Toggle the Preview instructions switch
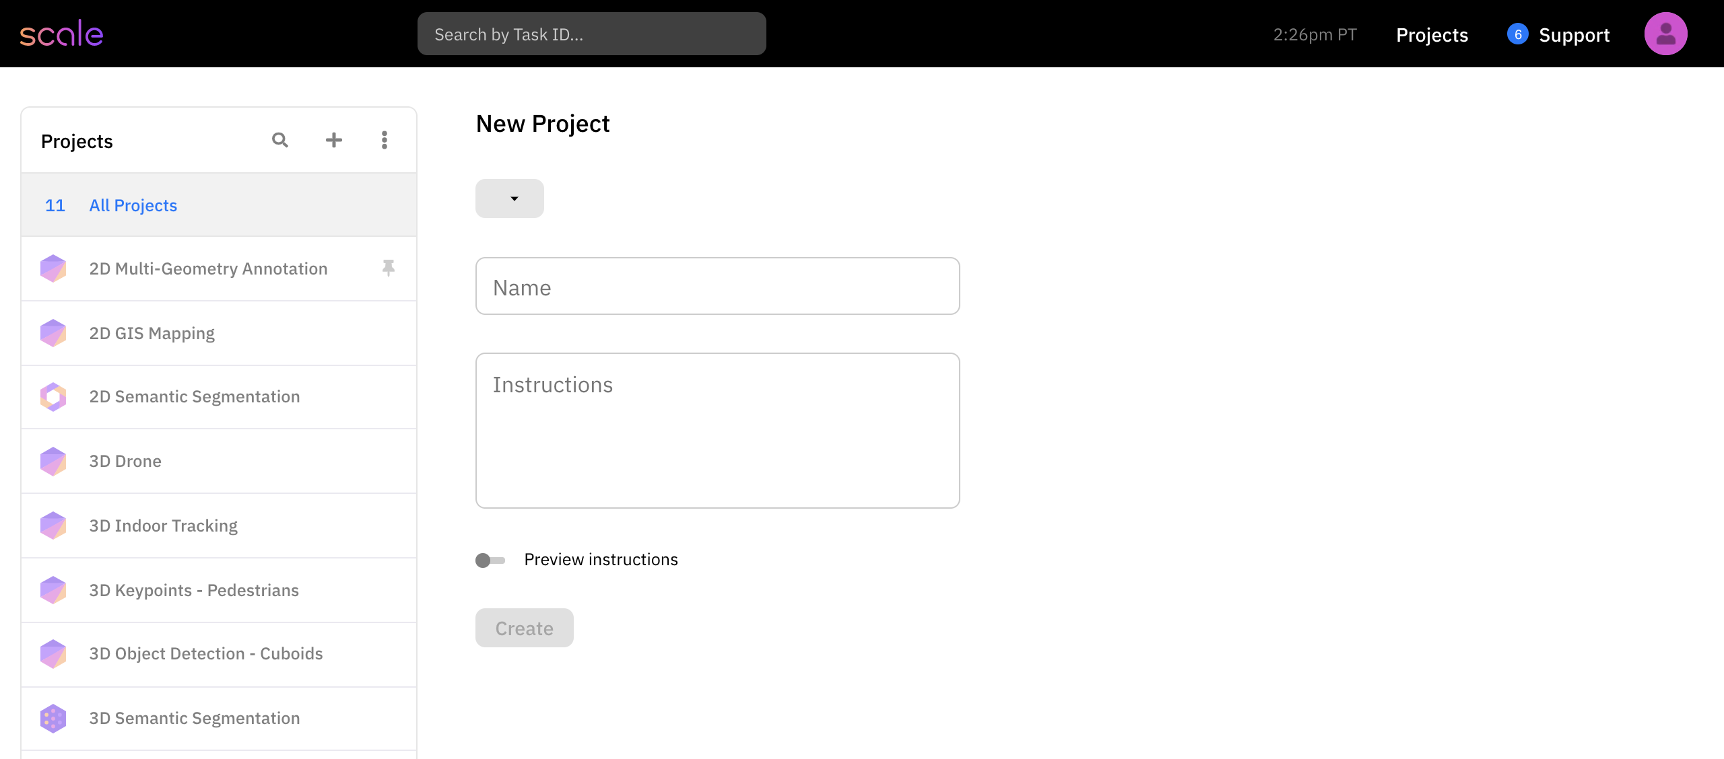The width and height of the screenshot is (1724, 759). point(490,560)
